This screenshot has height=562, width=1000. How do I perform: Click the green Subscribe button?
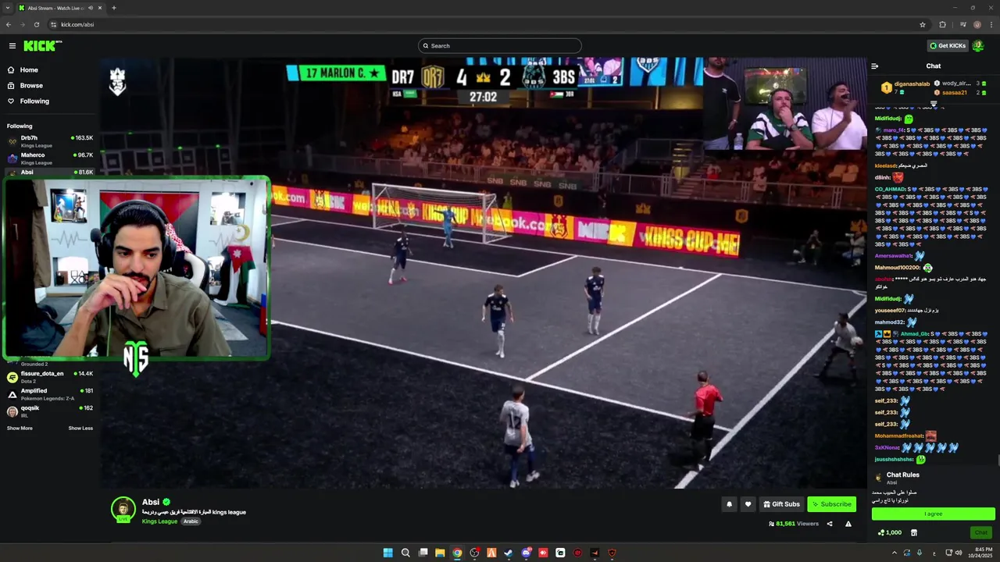[831, 504]
